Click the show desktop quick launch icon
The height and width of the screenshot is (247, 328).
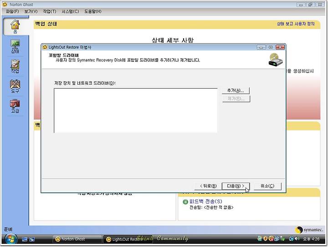click(25, 239)
